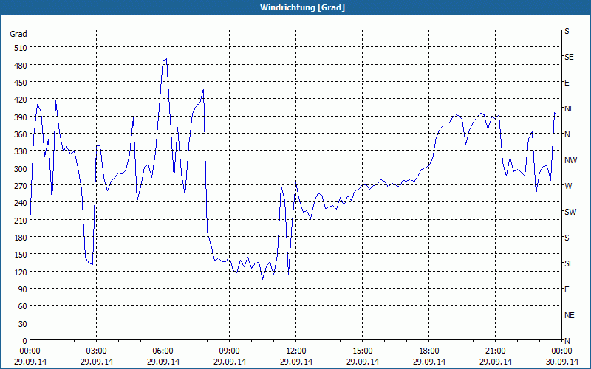Select the 270 y-axis value

21,186
